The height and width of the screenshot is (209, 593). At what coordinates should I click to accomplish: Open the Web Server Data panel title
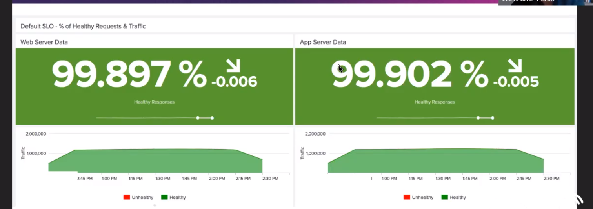(x=44, y=42)
